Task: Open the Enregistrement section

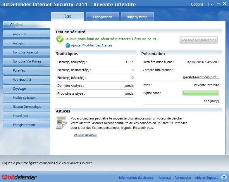Action: [27, 125]
